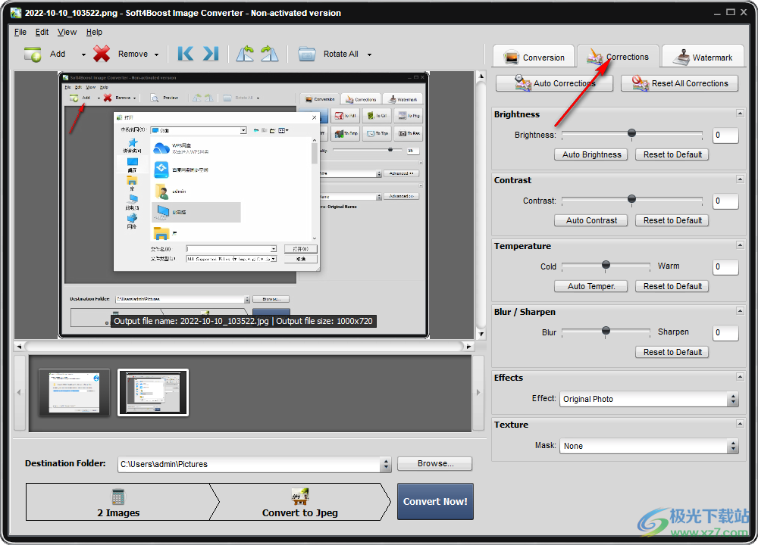Image resolution: width=758 pixels, height=545 pixels.
Task: Click the Contrast value field
Action: (x=725, y=201)
